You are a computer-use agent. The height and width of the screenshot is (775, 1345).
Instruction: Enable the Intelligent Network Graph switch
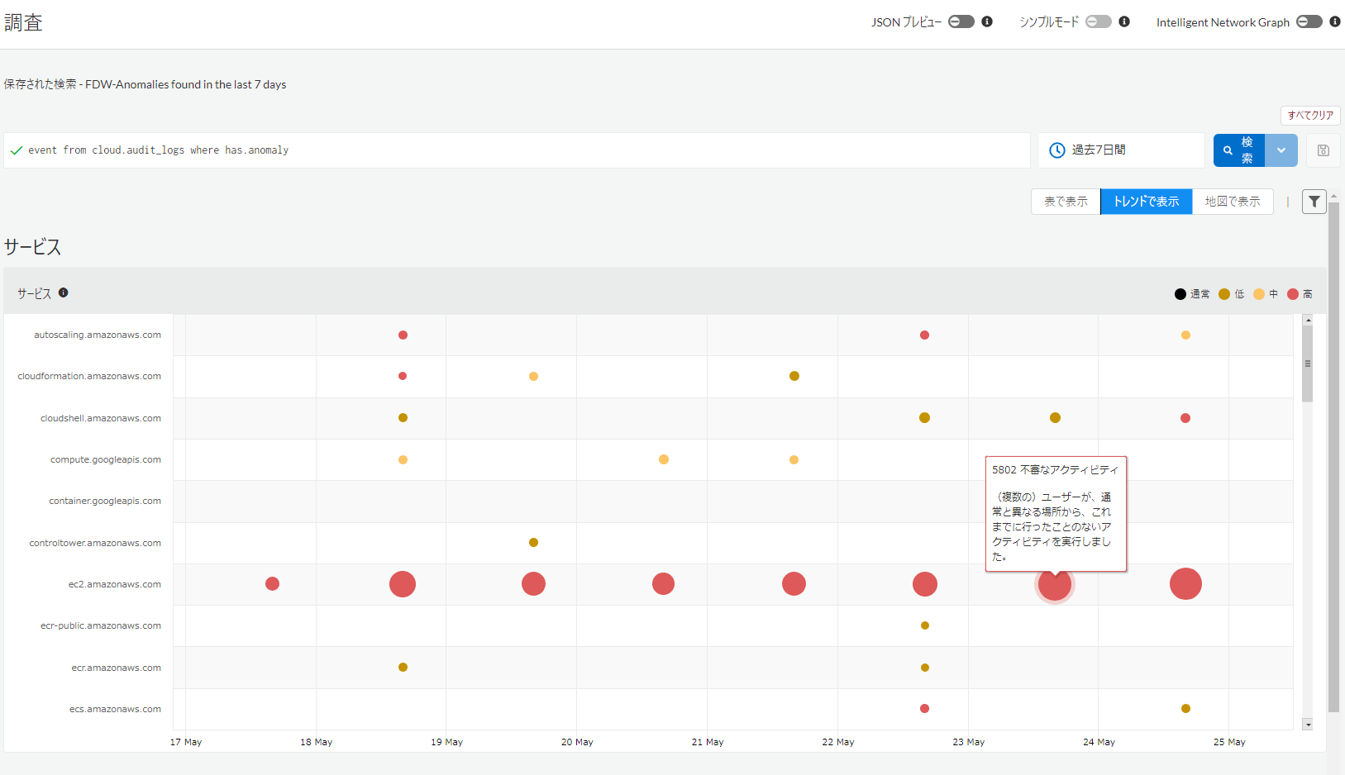point(1309,21)
